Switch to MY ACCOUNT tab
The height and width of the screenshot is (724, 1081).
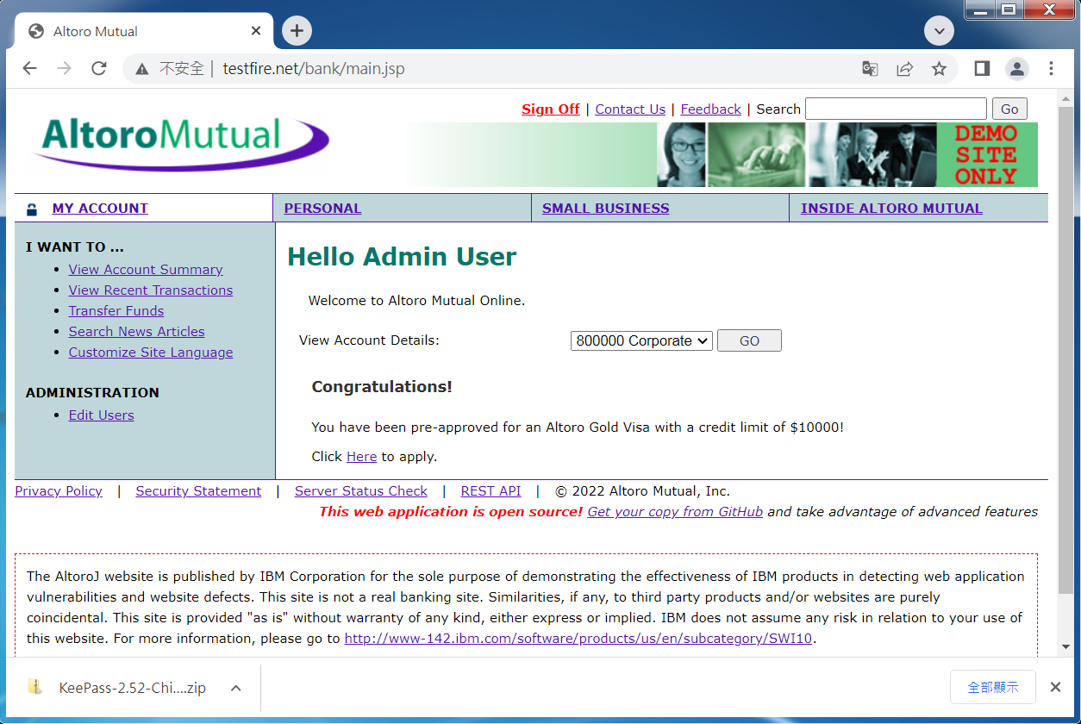pyautogui.click(x=100, y=208)
